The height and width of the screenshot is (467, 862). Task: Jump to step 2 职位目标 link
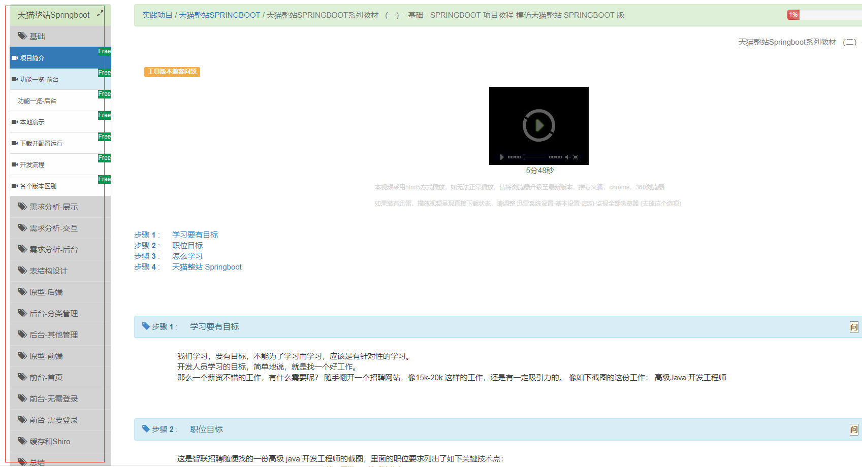pyautogui.click(x=187, y=245)
